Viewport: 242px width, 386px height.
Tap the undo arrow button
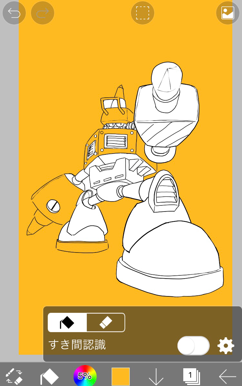[14, 13]
